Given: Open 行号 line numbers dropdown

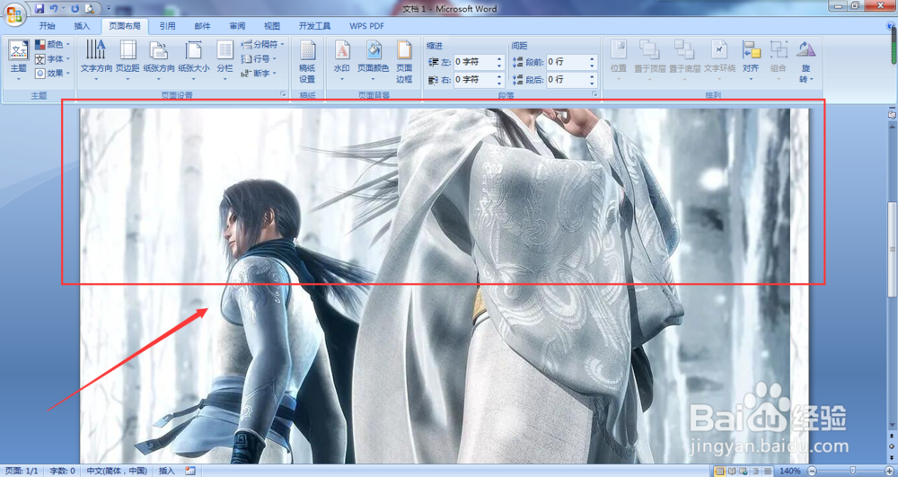Looking at the screenshot, I should coord(259,58).
